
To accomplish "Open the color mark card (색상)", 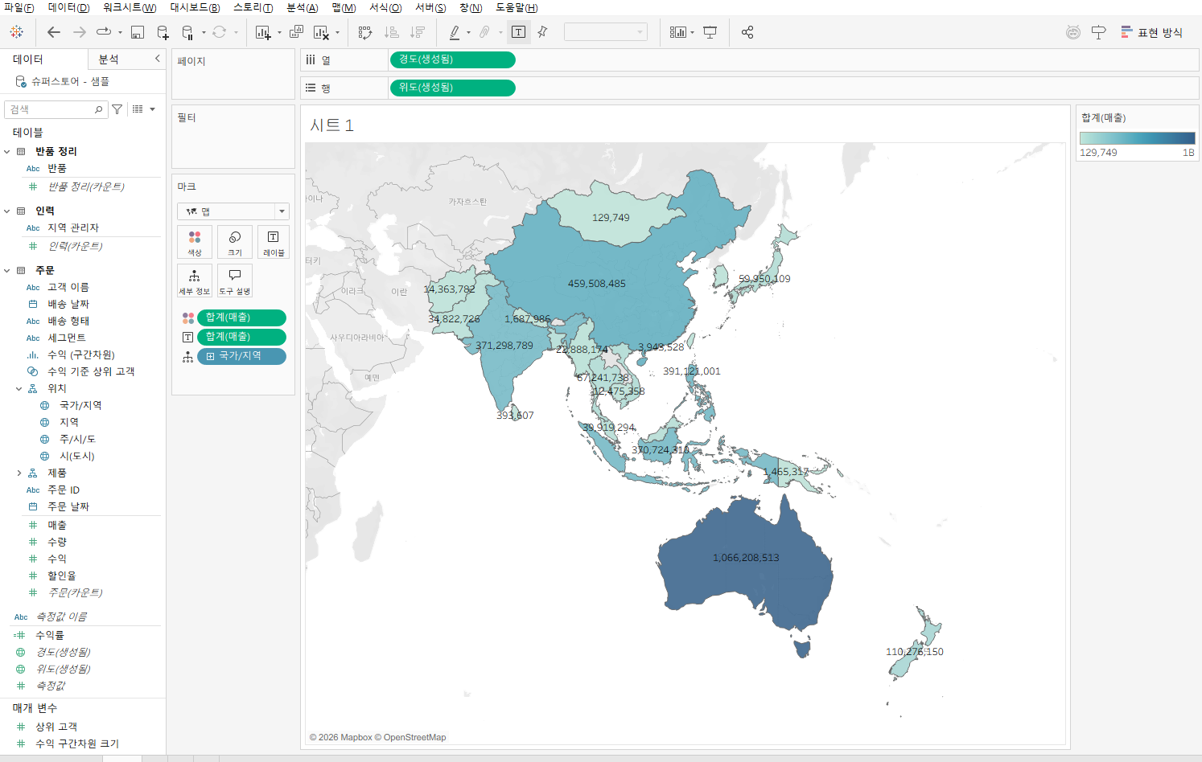I will [x=195, y=242].
